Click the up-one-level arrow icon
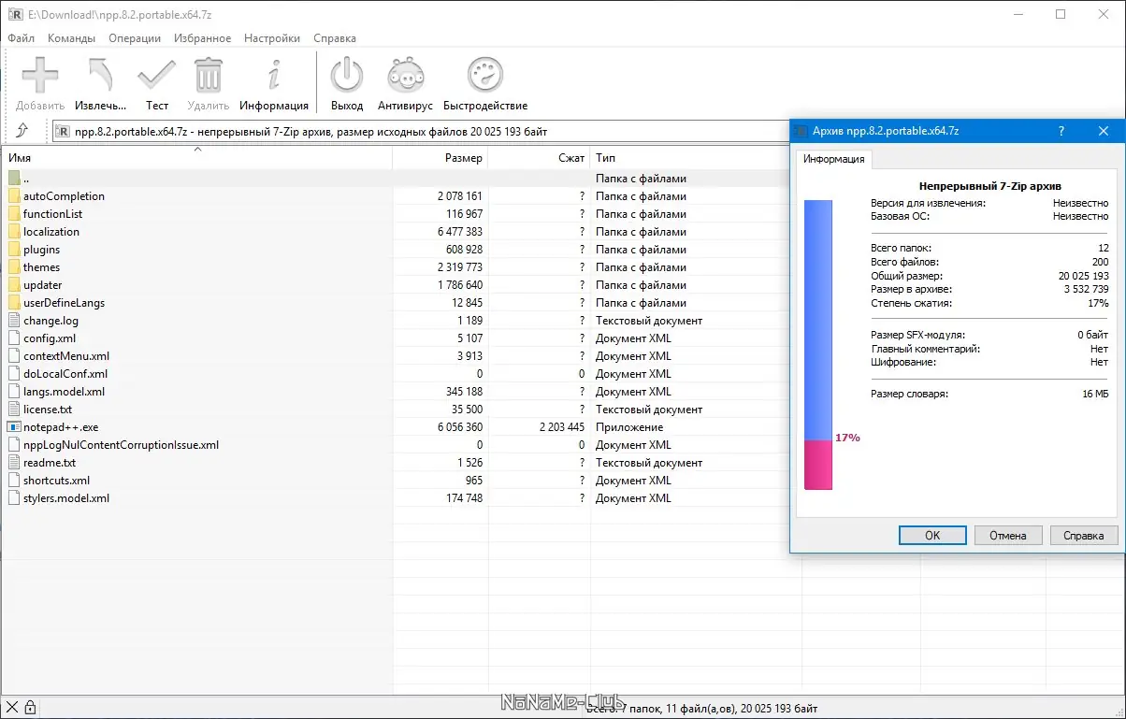 click(x=22, y=131)
